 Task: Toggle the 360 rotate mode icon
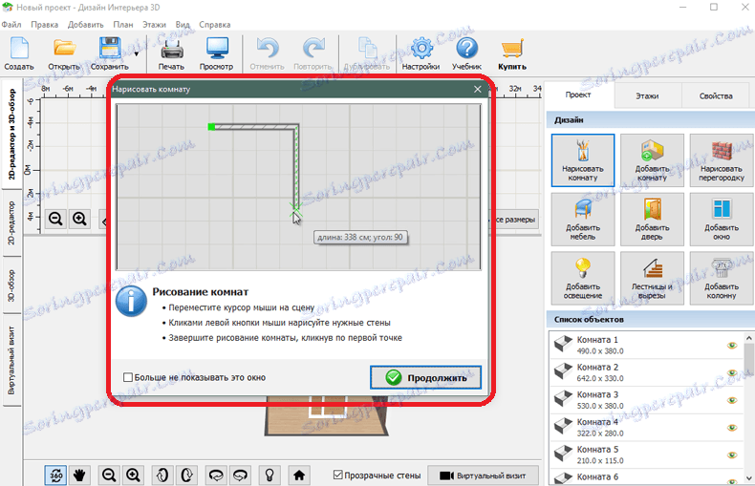[55, 475]
